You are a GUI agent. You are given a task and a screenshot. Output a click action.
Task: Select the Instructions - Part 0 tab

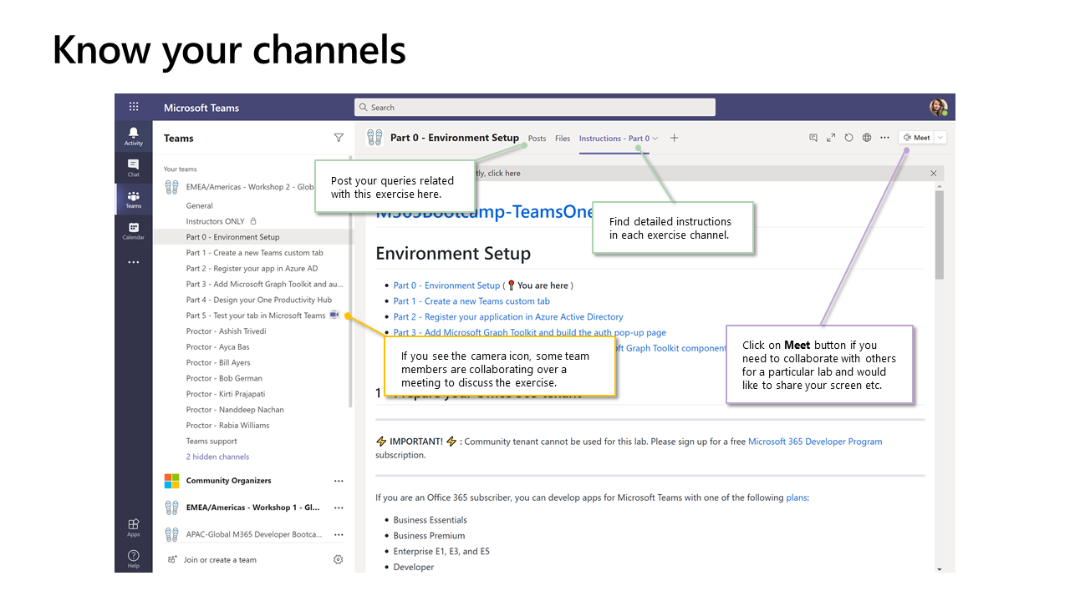614,139
